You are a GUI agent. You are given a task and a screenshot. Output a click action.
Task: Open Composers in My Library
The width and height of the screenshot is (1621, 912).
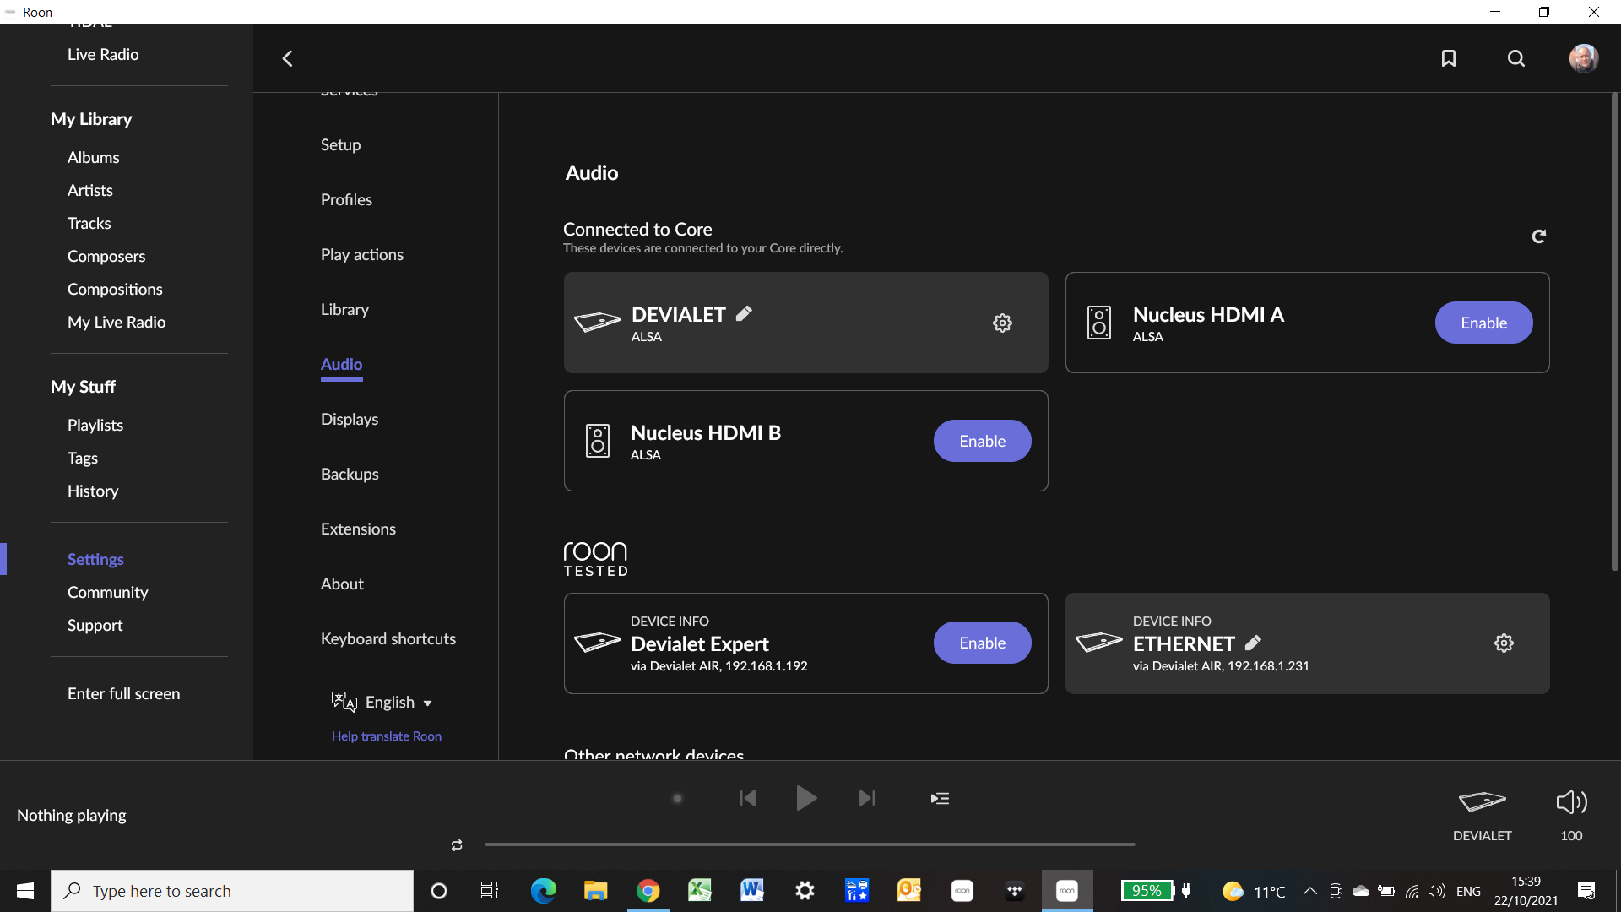[106, 256]
